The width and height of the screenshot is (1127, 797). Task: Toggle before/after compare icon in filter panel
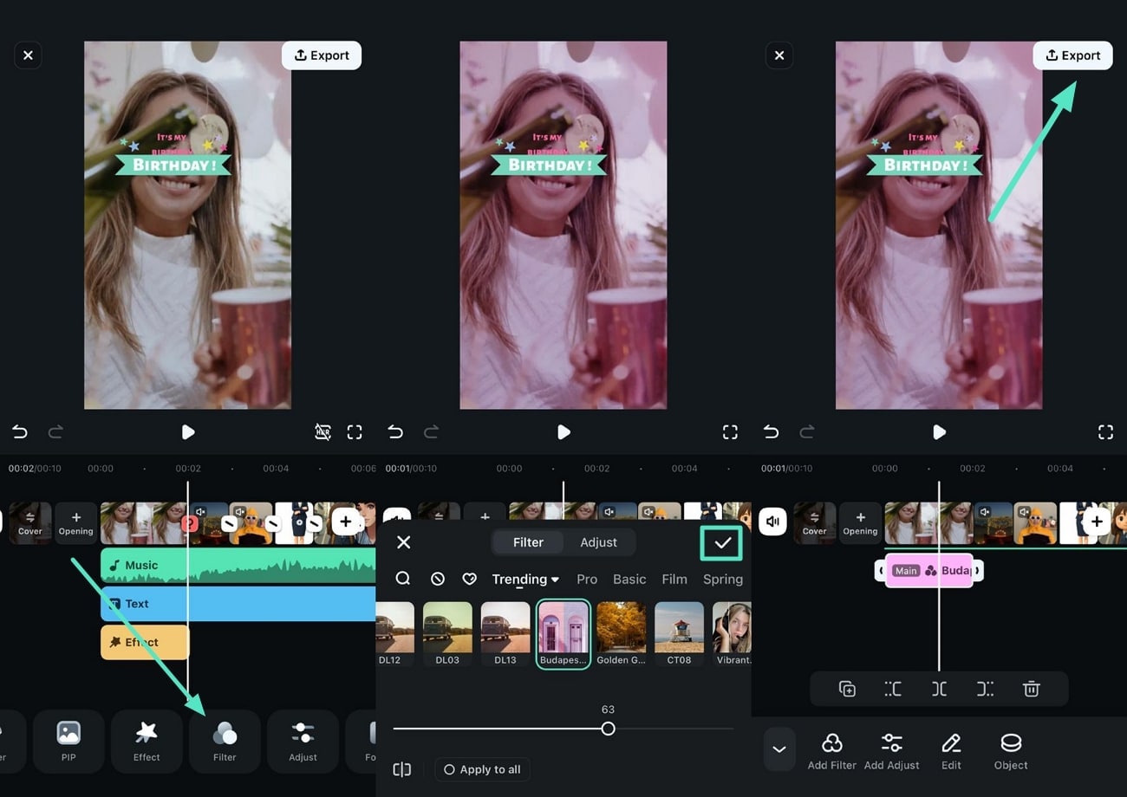401,769
